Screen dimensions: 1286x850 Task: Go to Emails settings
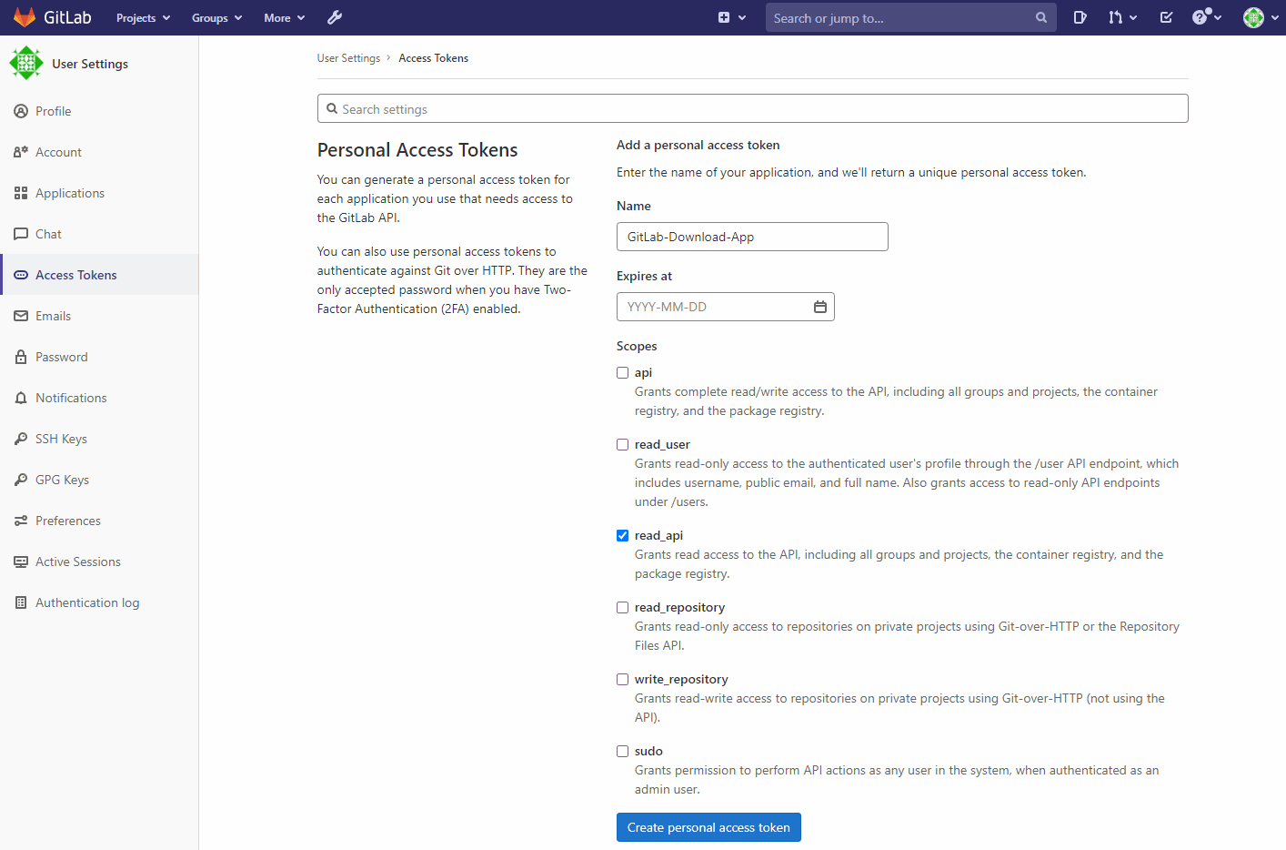pyautogui.click(x=99, y=316)
